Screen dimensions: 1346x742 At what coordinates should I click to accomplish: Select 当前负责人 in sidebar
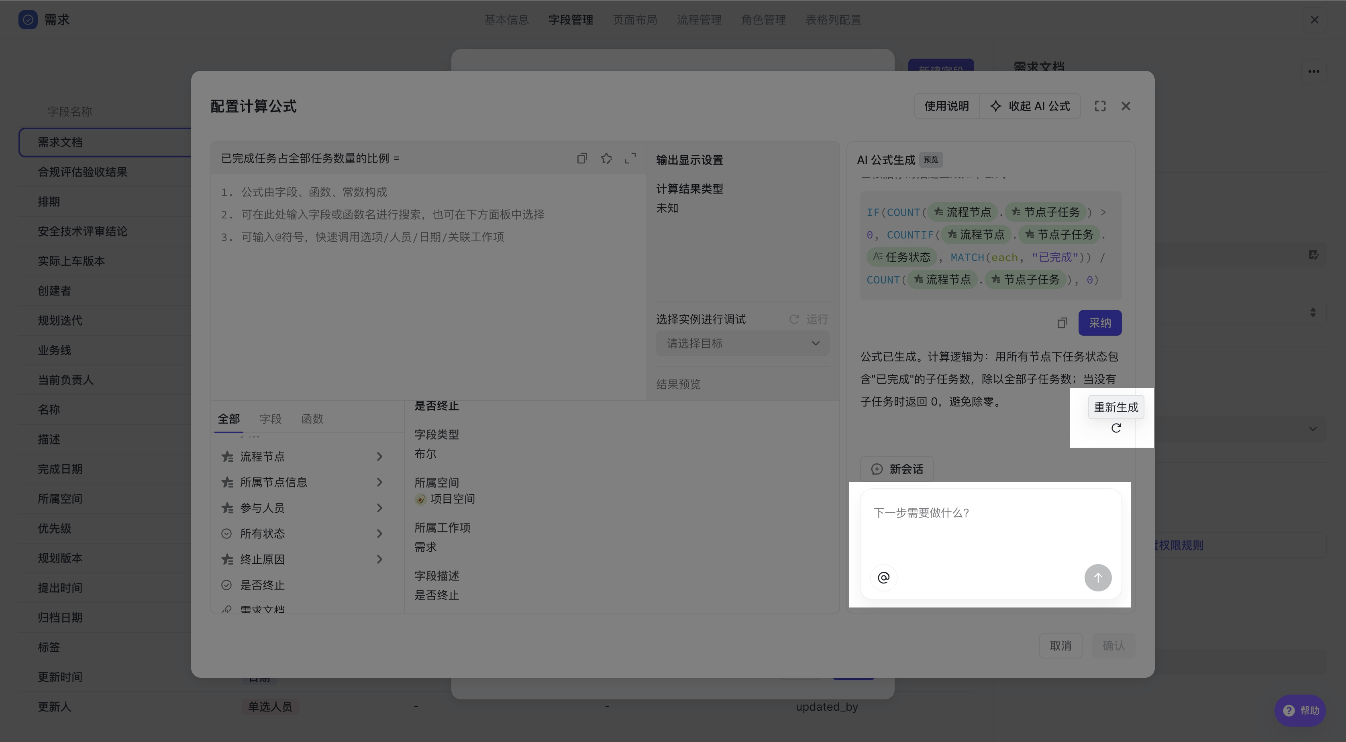65,380
